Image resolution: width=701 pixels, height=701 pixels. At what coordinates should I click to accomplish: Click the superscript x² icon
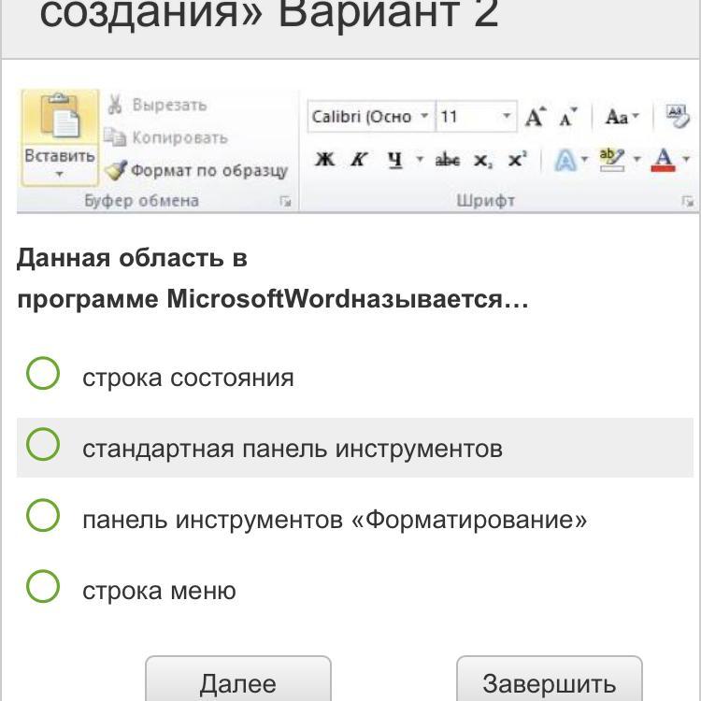click(517, 159)
